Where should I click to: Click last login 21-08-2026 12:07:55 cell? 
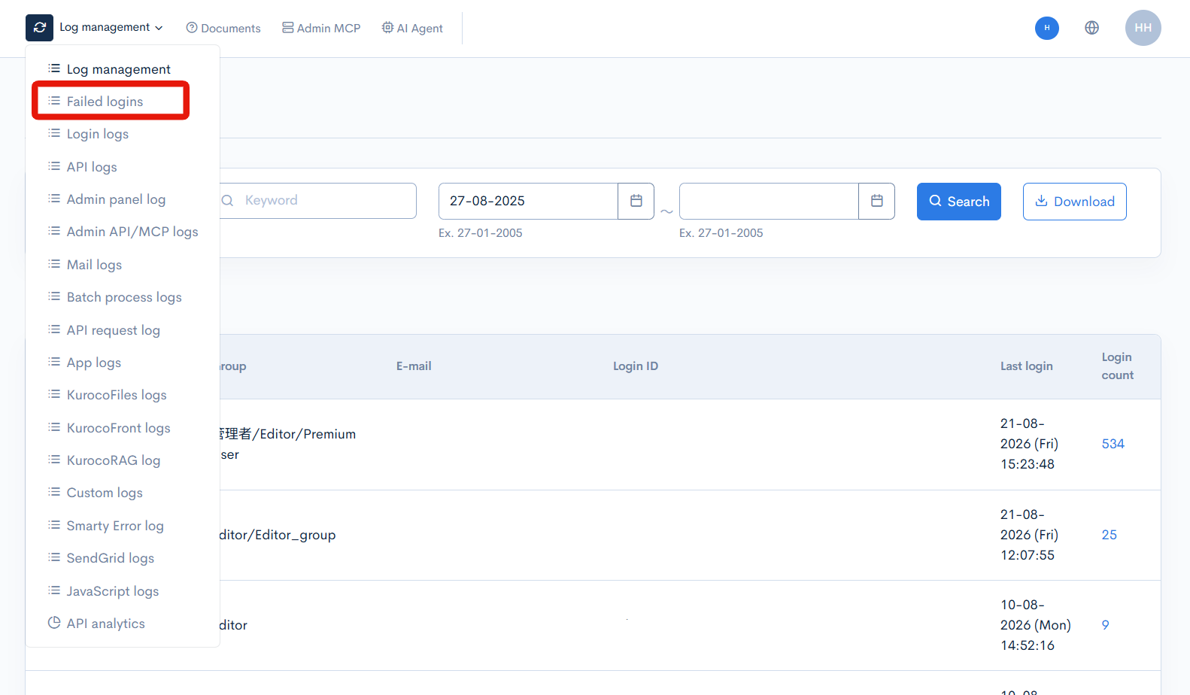1029,535
